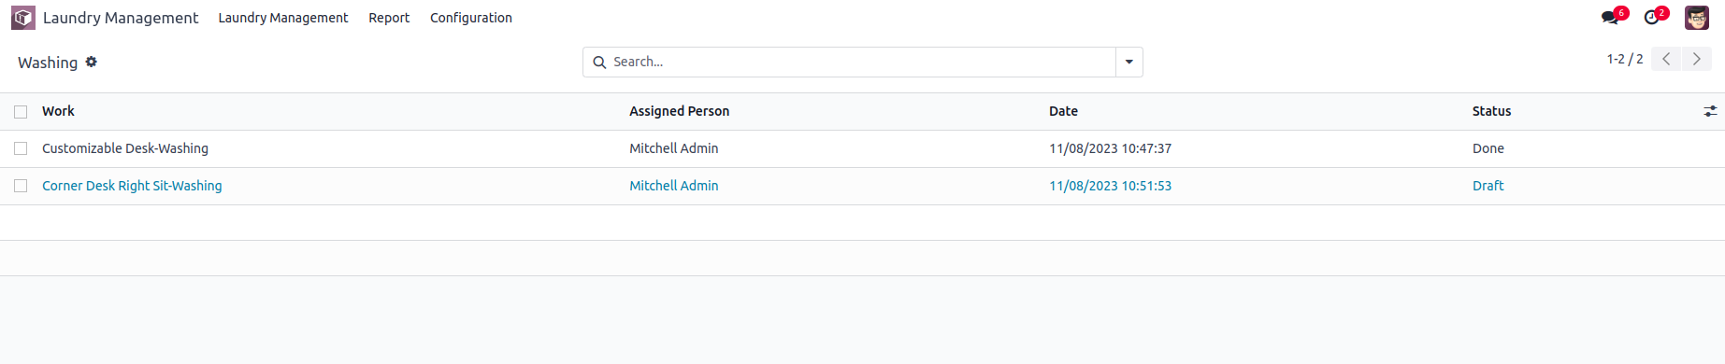Open the Washing settings gear icon

tap(92, 62)
